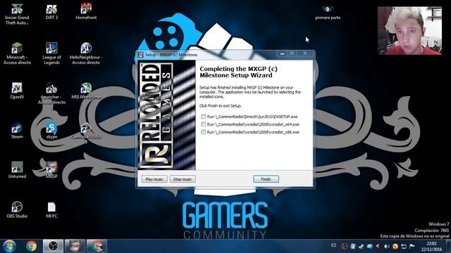Click the setup icon in the title bar
This screenshot has height=253, width=451.
[x=141, y=55]
